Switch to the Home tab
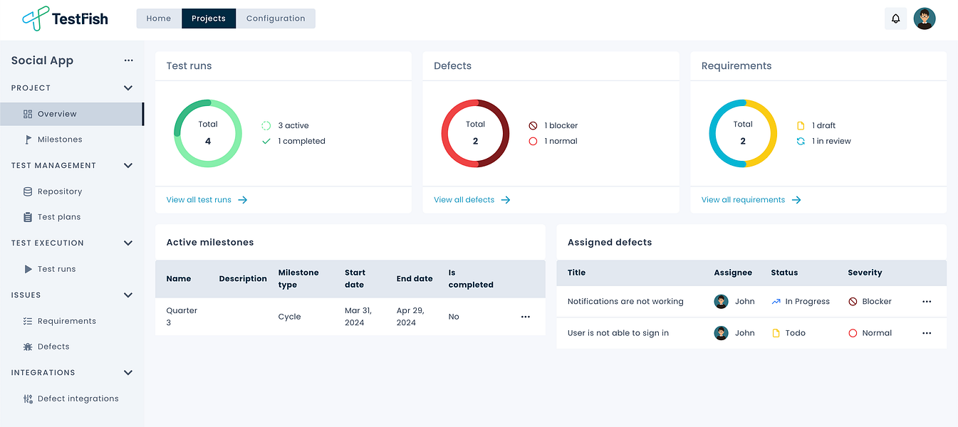This screenshot has width=958, height=427. (159, 19)
